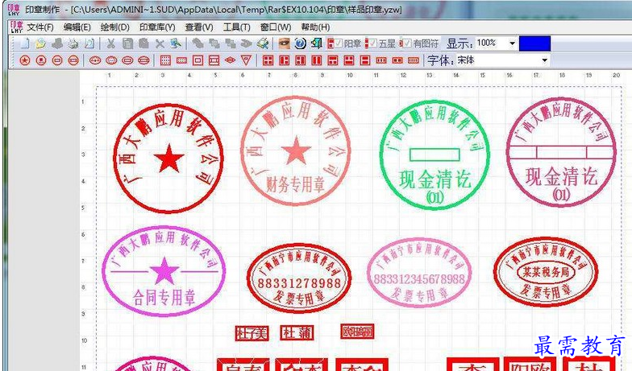
Task: Insert four-cell square seal template
Action: tap(268, 61)
